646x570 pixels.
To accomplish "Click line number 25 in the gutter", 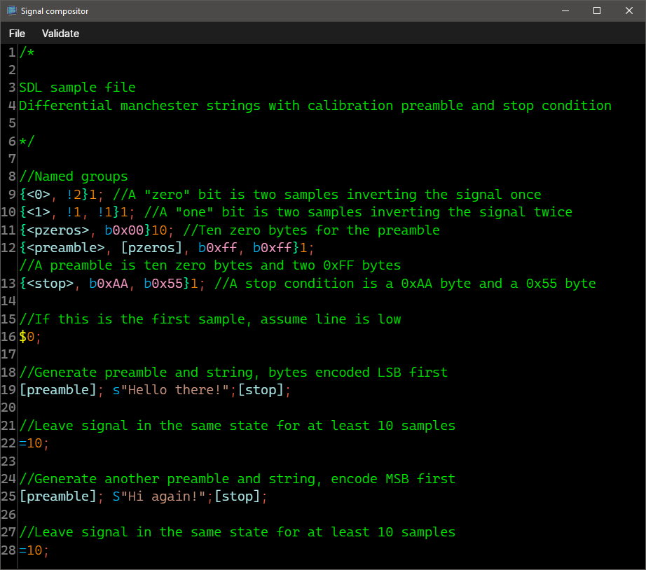I will (8, 496).
